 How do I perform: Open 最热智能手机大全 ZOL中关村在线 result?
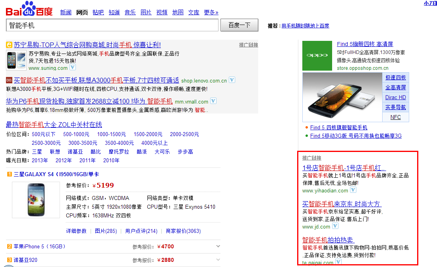54,125
